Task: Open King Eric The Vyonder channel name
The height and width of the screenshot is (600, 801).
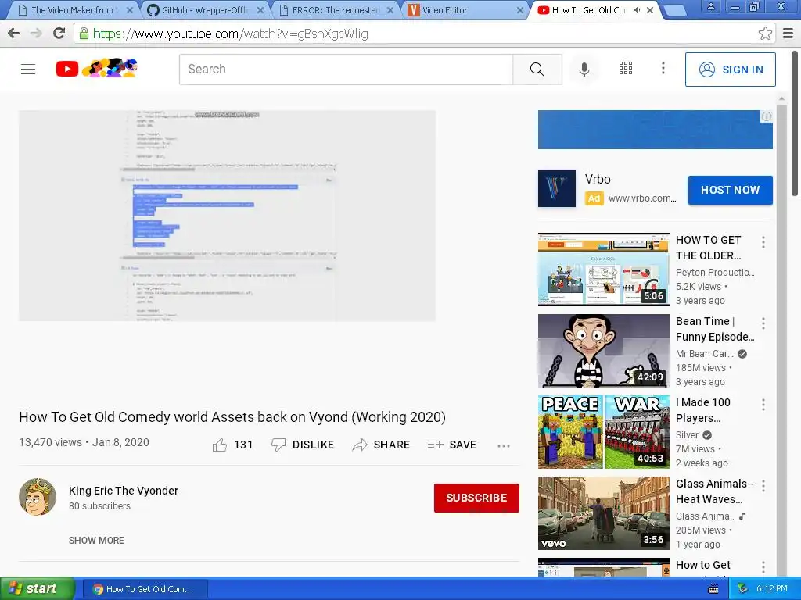Action: coord(124,491)
